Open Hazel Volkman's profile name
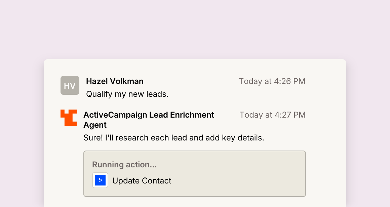Viewport: 390px width, 207px height. click(x=115, y=81)
